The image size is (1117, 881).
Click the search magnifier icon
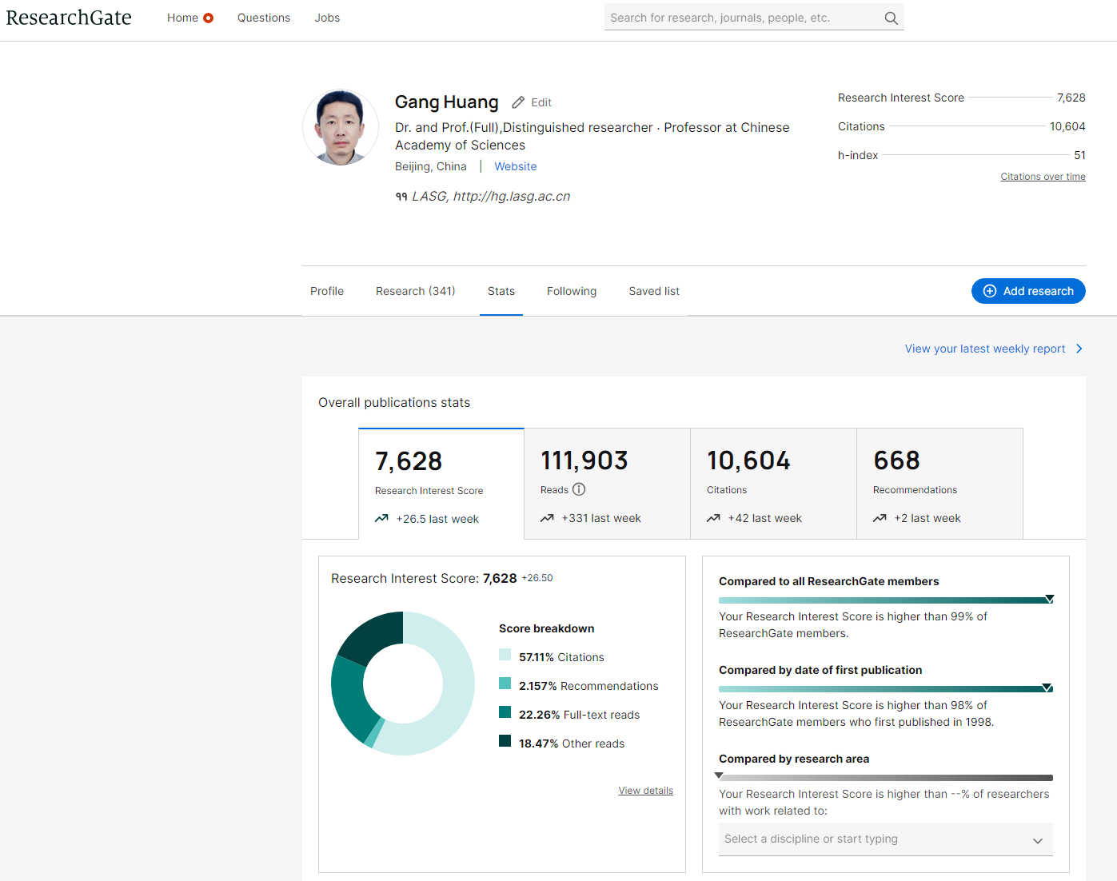click(x=891, y=18)
